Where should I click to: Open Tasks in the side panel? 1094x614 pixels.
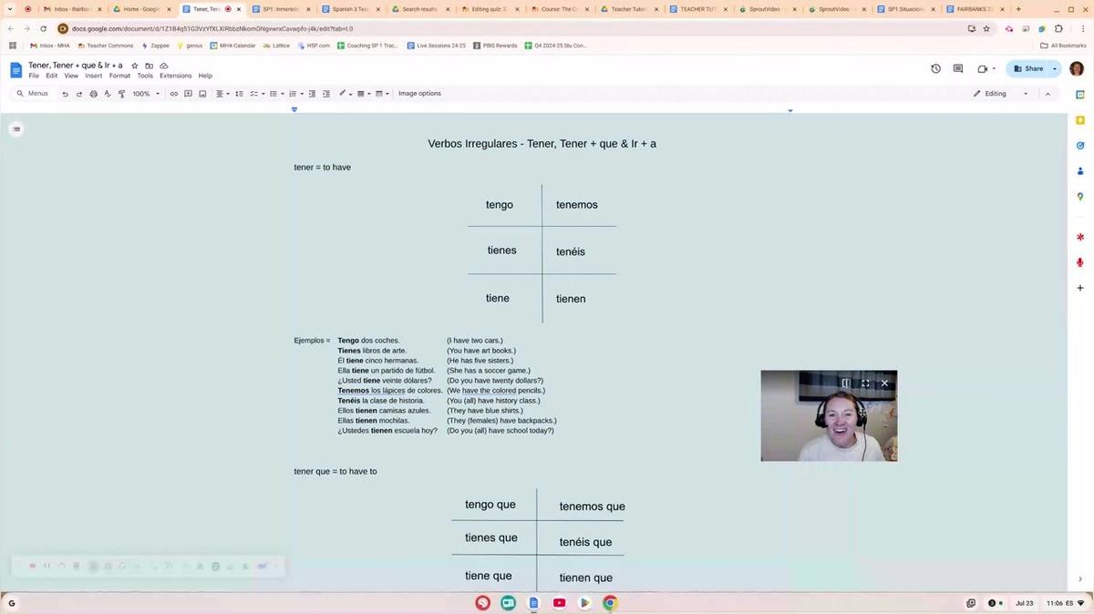(1080, 146)
